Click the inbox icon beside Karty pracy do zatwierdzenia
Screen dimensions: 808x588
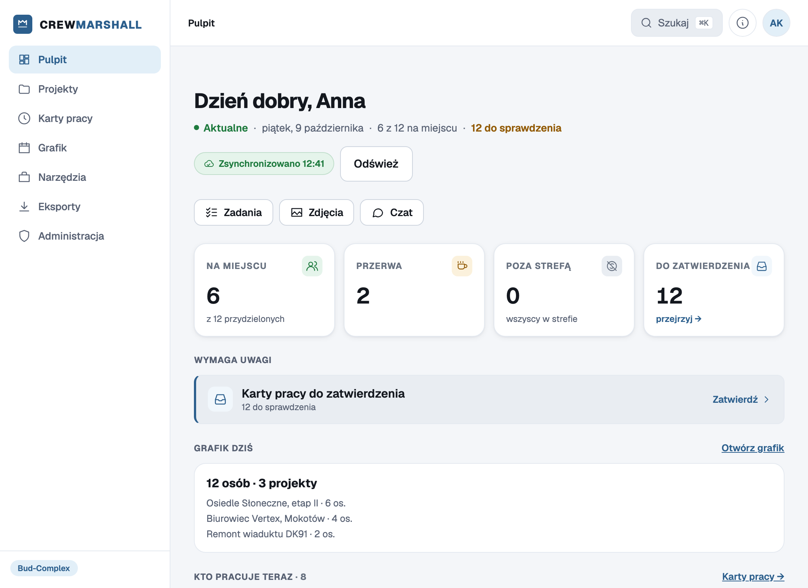point(220,399)
